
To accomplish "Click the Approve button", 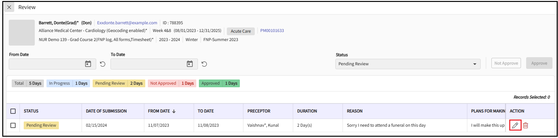I will tap(539, 63).
